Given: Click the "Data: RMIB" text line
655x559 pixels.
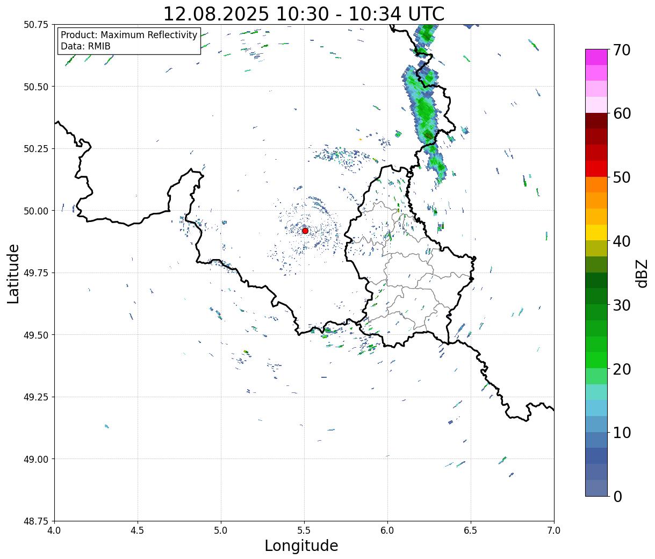Looking at the screenshot, I should pos(85,46).
